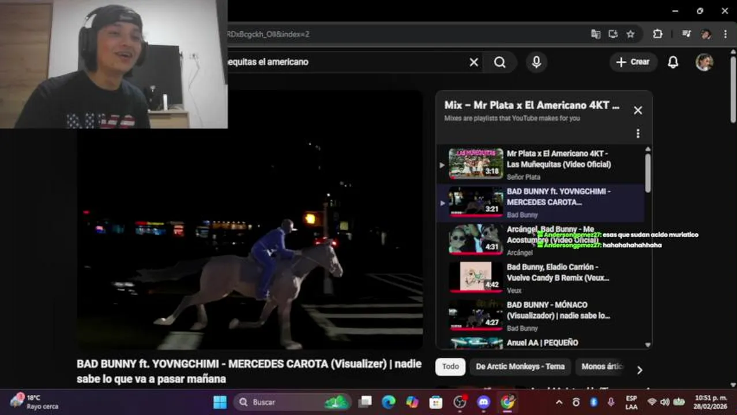Viewport: 737px width, 415px height.
Task: Open Discord from the taskbar
Action: (483, 402)
